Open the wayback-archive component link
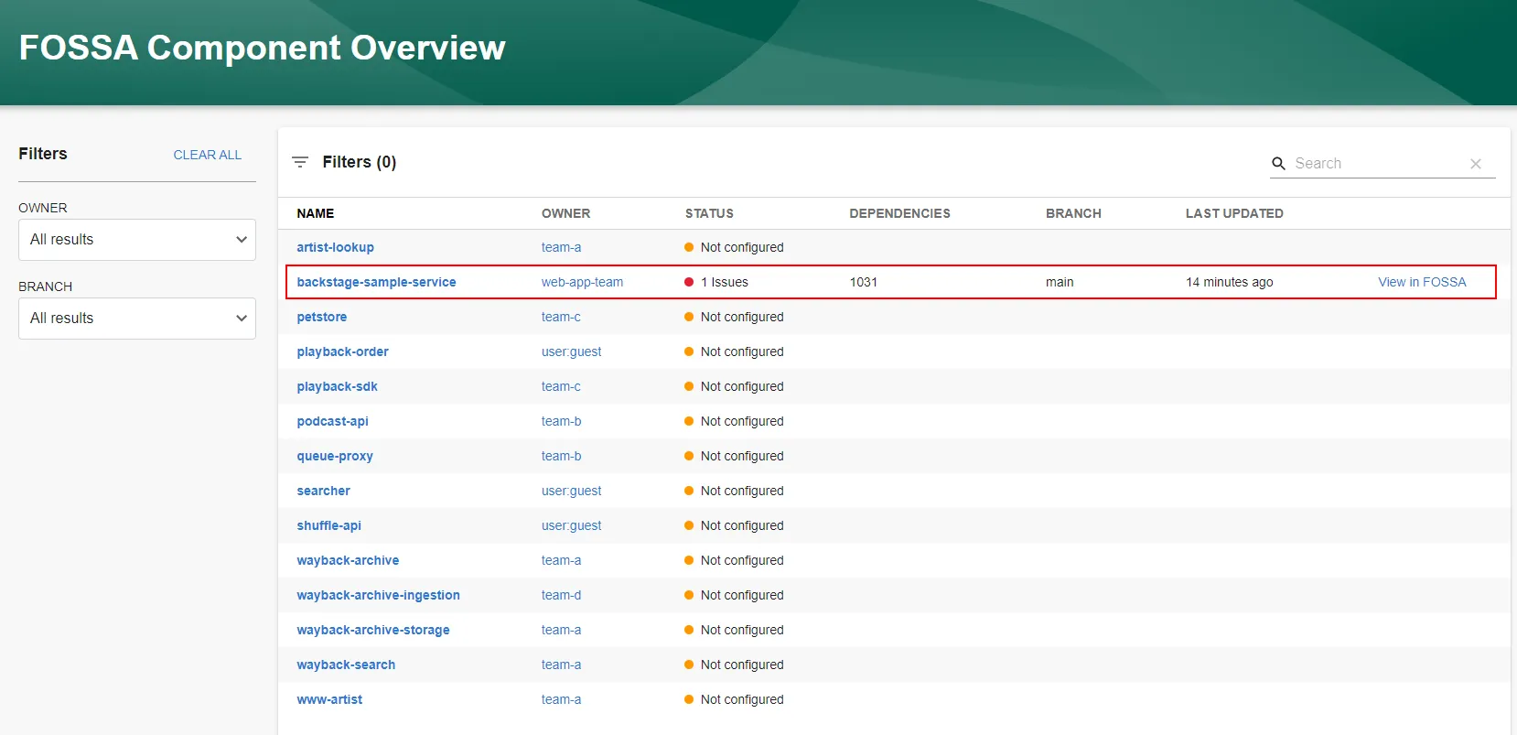The height and width of the screenshot is (735, 1517). point(348,560)
